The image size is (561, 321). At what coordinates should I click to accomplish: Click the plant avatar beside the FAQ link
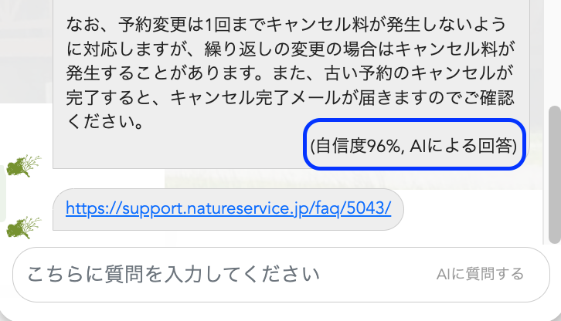pyautogui.click(x=24, y=228)
